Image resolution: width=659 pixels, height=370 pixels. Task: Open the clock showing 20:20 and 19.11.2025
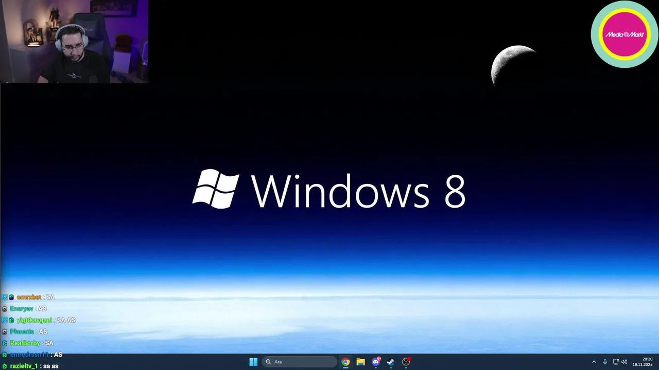(x=643, y=362)
